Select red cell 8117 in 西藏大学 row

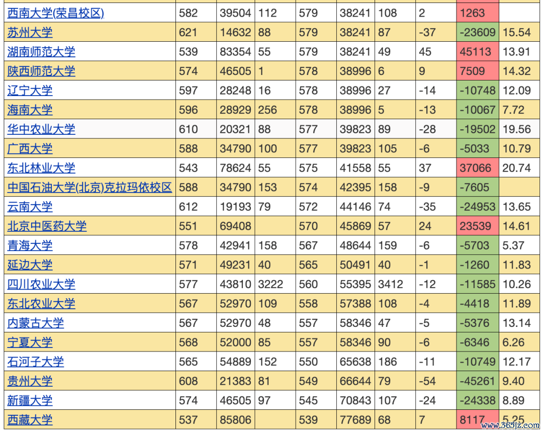pos(478,420)
